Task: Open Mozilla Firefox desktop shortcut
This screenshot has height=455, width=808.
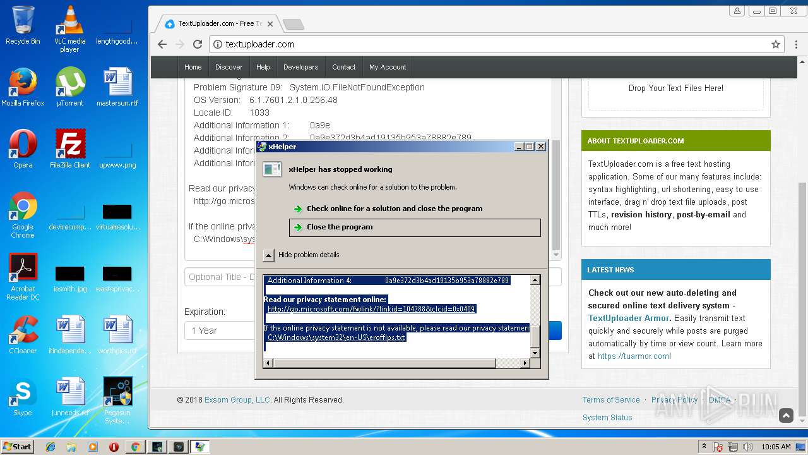Action: click(x=23, y=87)
